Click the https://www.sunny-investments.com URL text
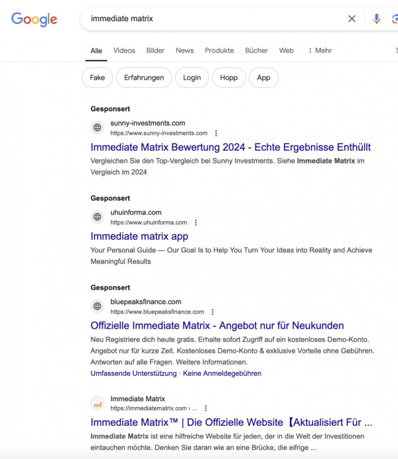Screen dimensions: 398x459 point(159,134)
